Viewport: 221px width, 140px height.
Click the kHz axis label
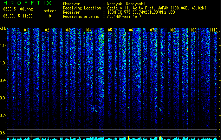[3, 28]
